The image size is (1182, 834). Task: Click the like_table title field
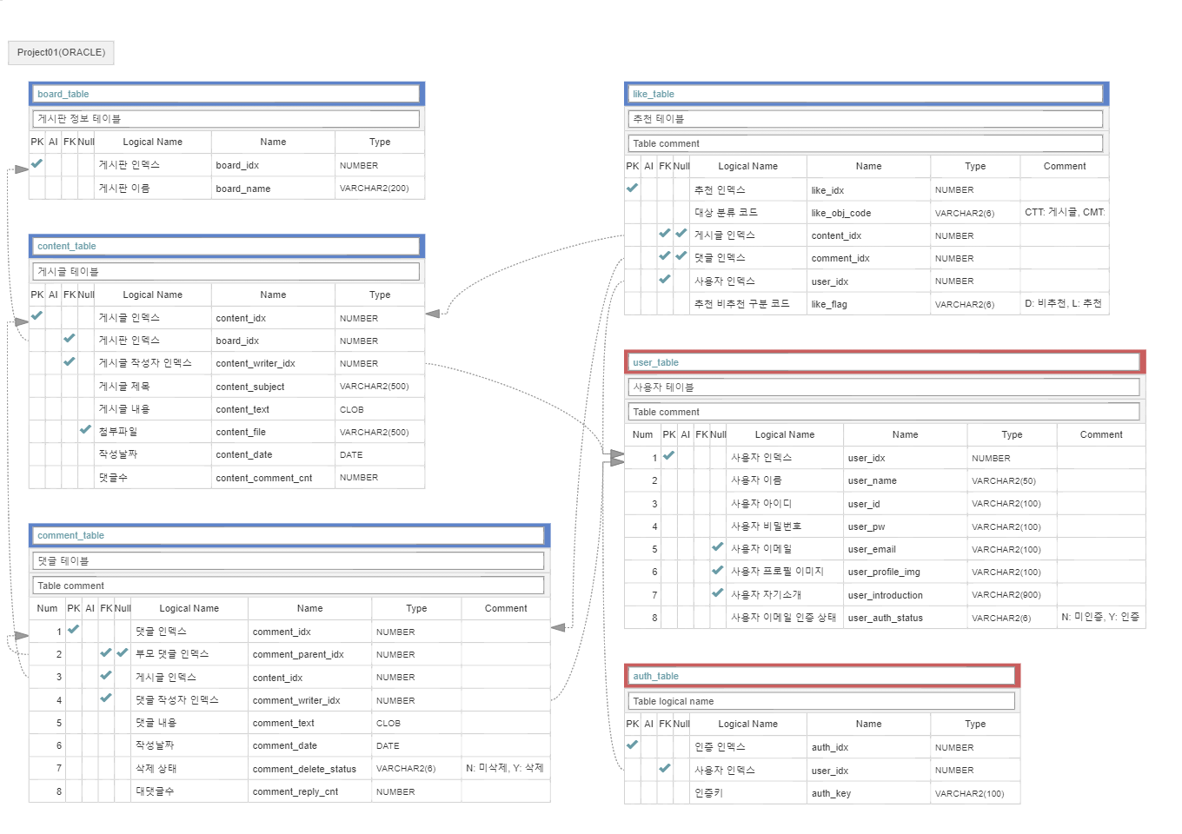866,94
